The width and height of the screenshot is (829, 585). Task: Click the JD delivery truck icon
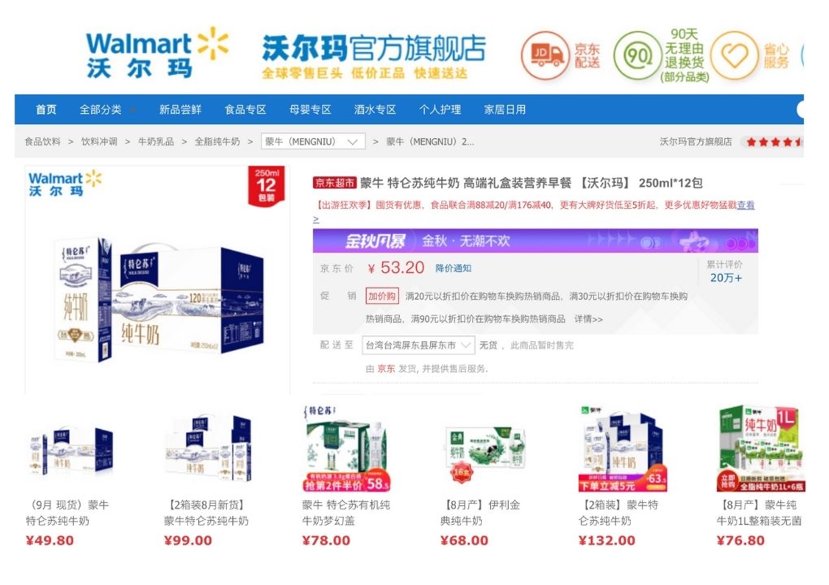click(545, 55)
